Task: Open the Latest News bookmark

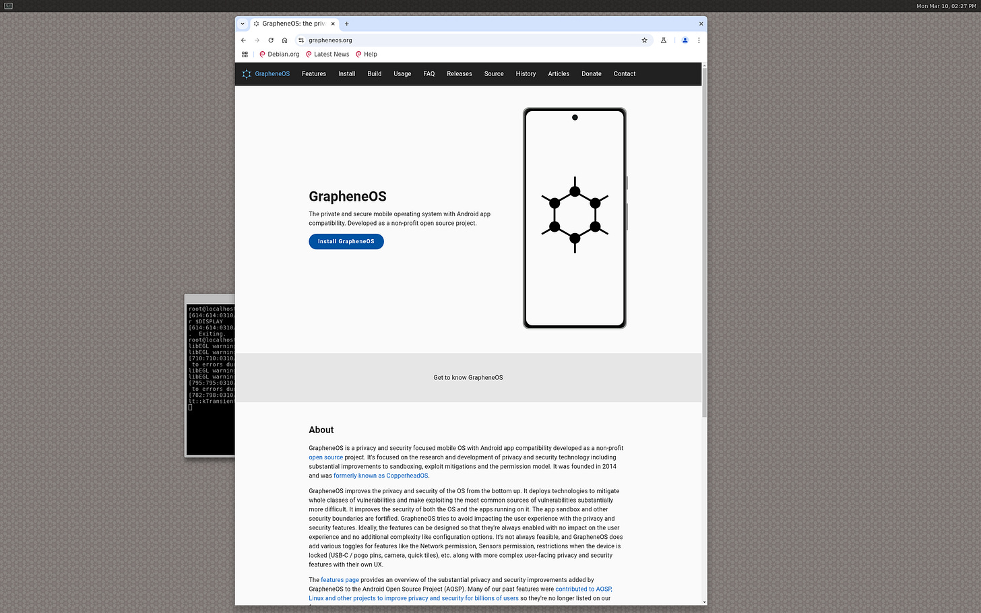Action: coord(327,55)
